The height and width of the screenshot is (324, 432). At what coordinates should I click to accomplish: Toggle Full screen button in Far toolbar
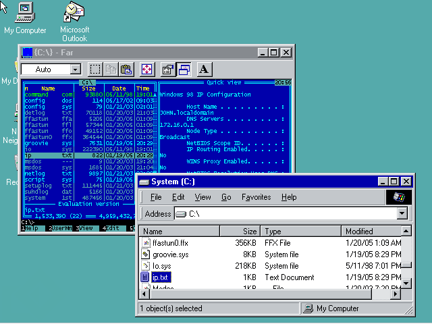[x=146, y=69]
